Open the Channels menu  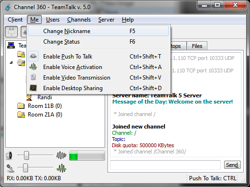(x=79, y=20)
